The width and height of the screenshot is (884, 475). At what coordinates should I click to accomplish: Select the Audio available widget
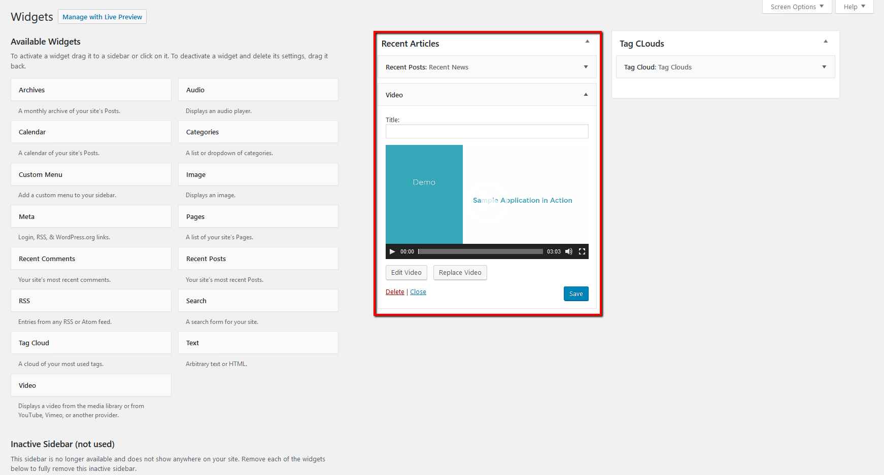click(258, 90)
